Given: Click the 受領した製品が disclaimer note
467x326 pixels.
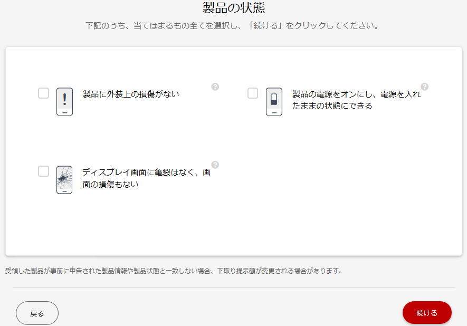Looking at the screenshot, I should pos(175,271).
